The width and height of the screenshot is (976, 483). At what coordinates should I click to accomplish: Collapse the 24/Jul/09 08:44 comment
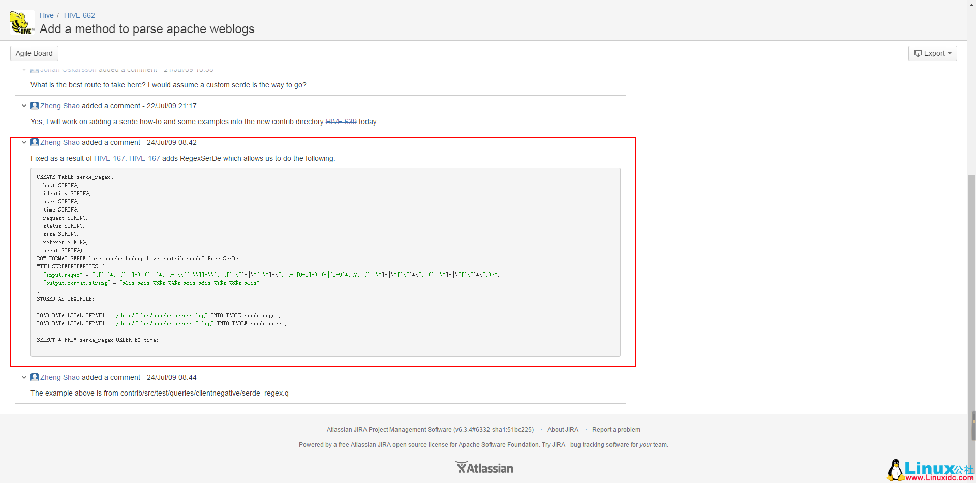pos(24,377)
